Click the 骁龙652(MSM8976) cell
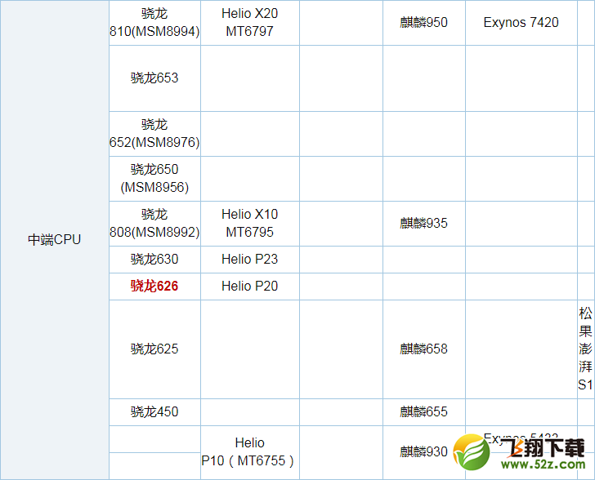The height and width of the screenshot is (480, 595). (154, 134)
